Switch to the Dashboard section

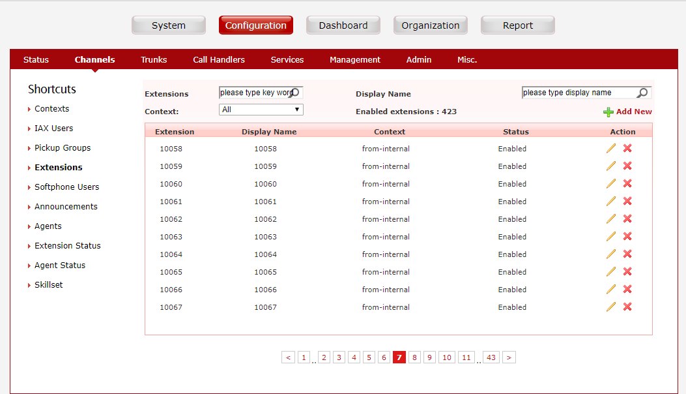click(343, 25)
